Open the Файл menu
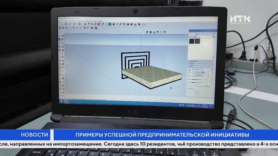Image resolution: width=278 pixels, height=156 pixels. [60, 21]
